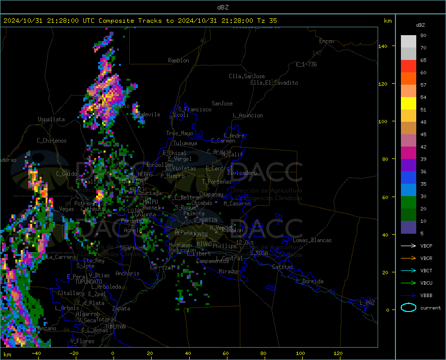446x360 pixels.
Task: Click the green VBCU arrow in legend
Action: click(408, 283)
